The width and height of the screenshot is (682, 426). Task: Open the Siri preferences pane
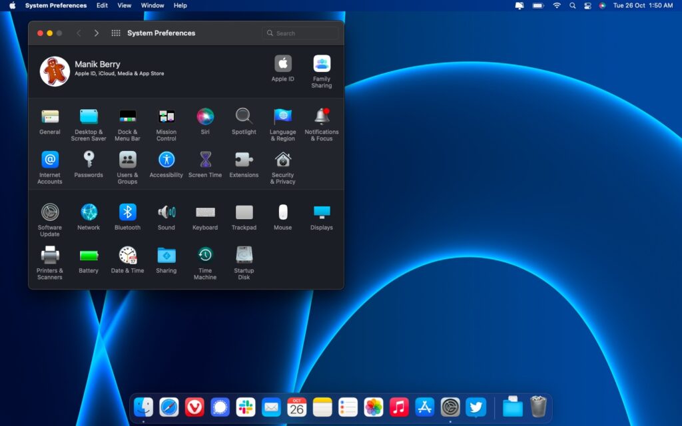point(205,118)
